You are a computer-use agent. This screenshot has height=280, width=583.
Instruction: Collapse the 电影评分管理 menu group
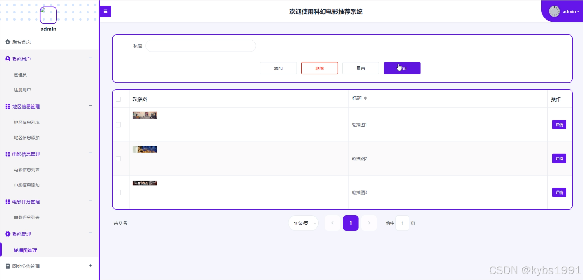tap(90, 201)
